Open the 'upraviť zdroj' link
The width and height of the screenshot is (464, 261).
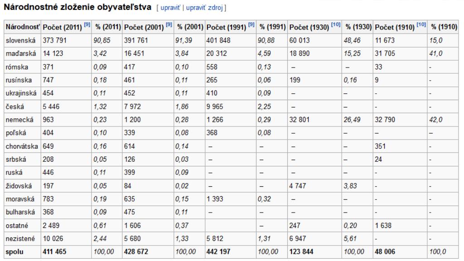tap(204, 8)
